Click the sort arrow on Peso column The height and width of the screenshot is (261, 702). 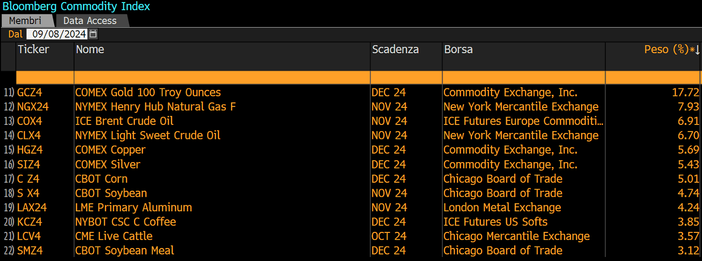coord(697,50)
